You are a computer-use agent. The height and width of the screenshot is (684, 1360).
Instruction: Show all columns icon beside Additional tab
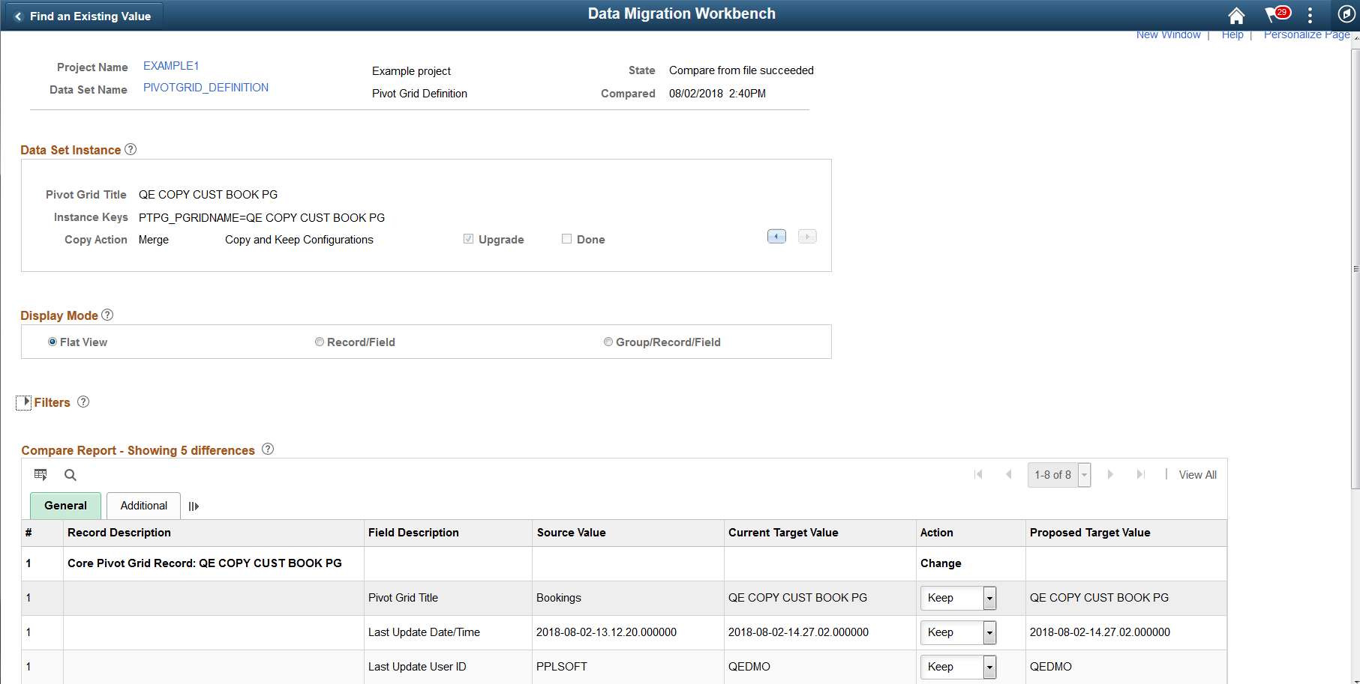[x=194, y=506]
